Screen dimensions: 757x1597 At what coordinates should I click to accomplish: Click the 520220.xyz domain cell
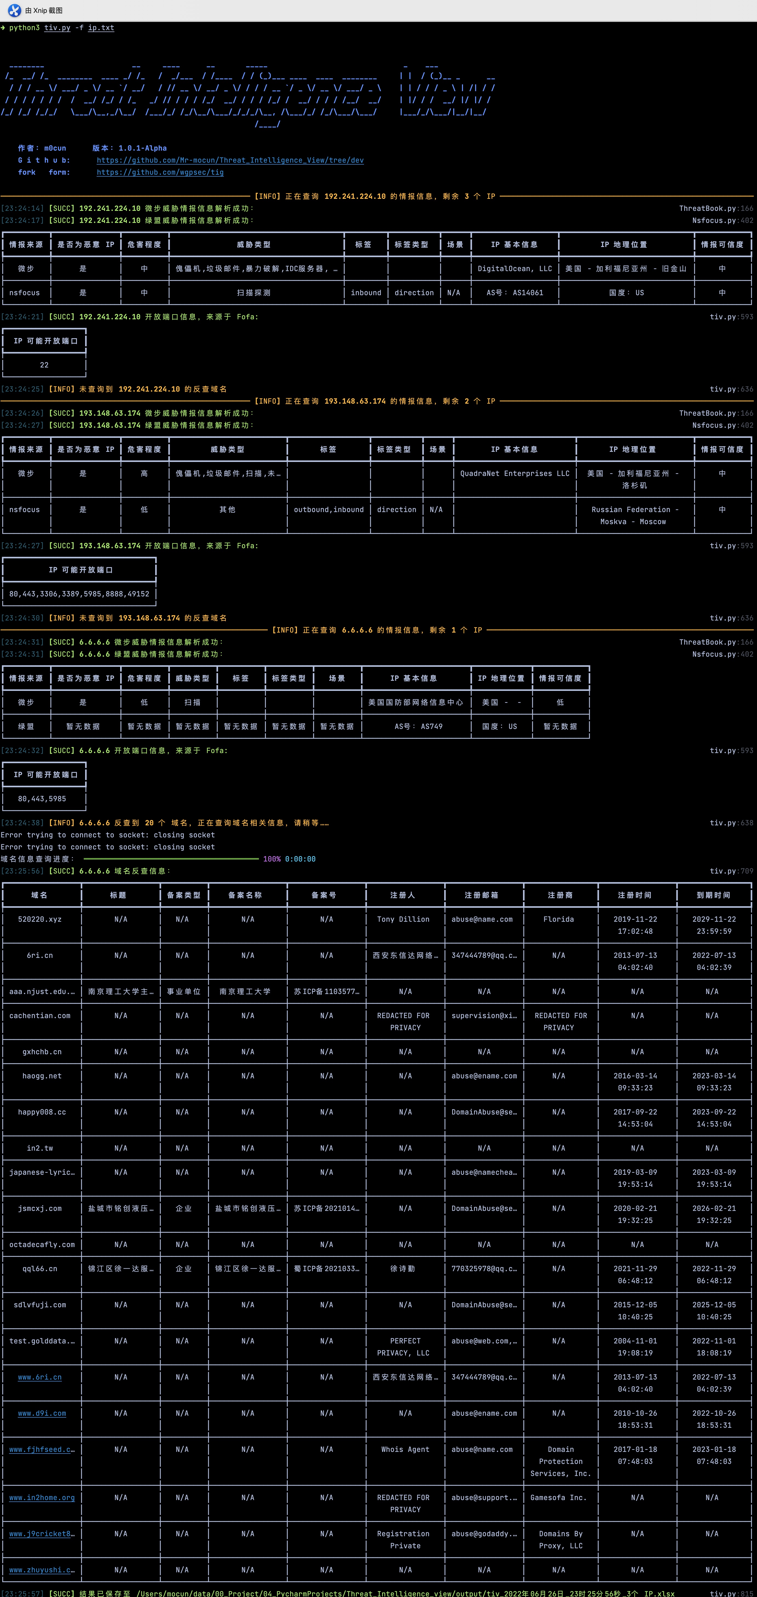(40, 919)
